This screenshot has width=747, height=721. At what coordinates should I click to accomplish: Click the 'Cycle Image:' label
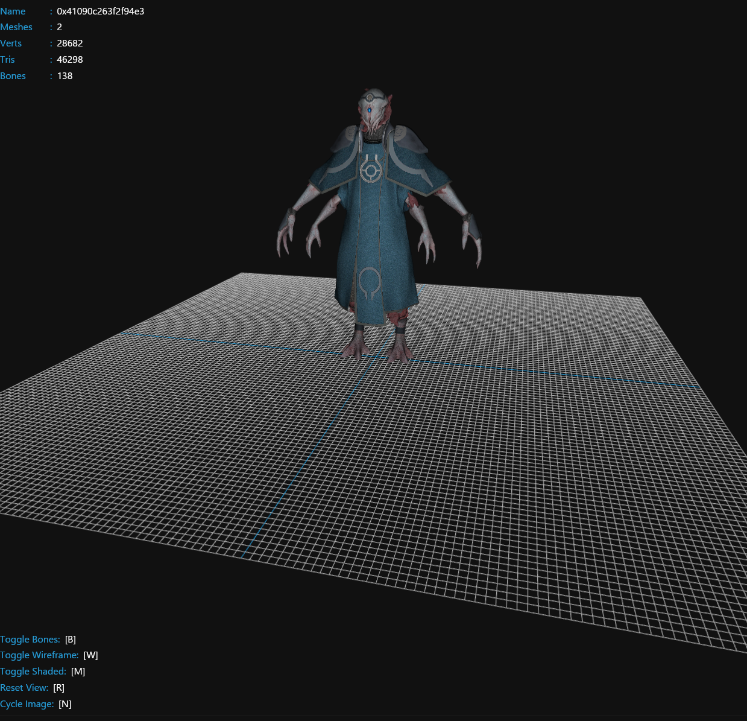click(x=27, y=704)
